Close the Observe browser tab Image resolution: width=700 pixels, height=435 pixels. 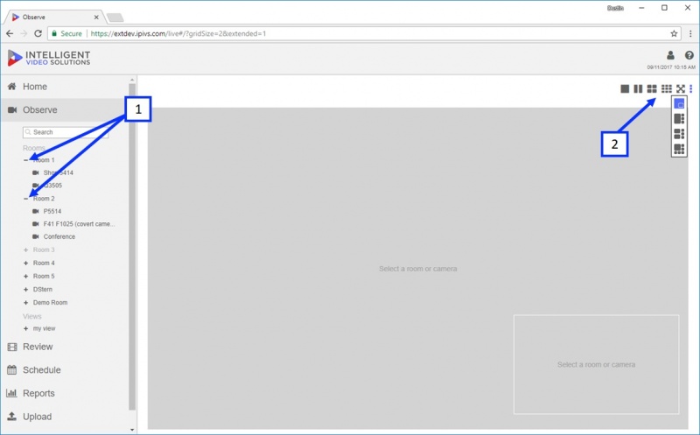coord(96,17)
